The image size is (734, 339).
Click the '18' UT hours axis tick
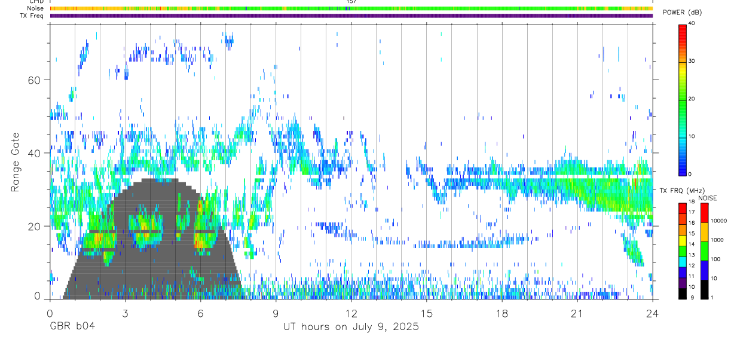coord(502,313)
